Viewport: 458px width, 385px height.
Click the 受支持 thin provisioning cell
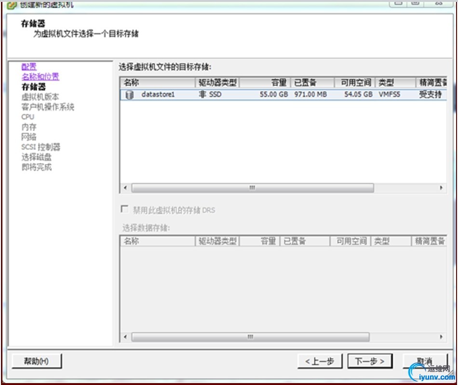430,95
